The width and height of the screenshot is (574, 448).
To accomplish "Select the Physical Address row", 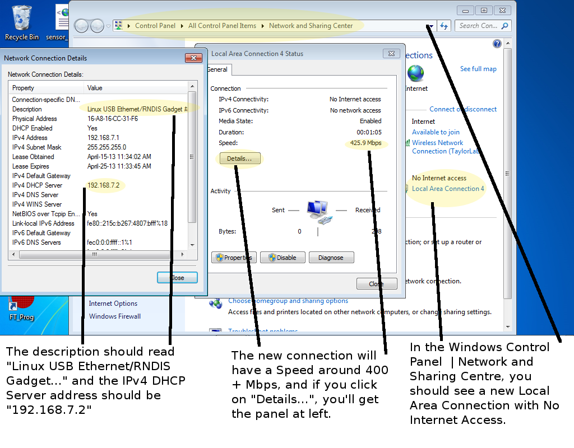I will (99, 119).
